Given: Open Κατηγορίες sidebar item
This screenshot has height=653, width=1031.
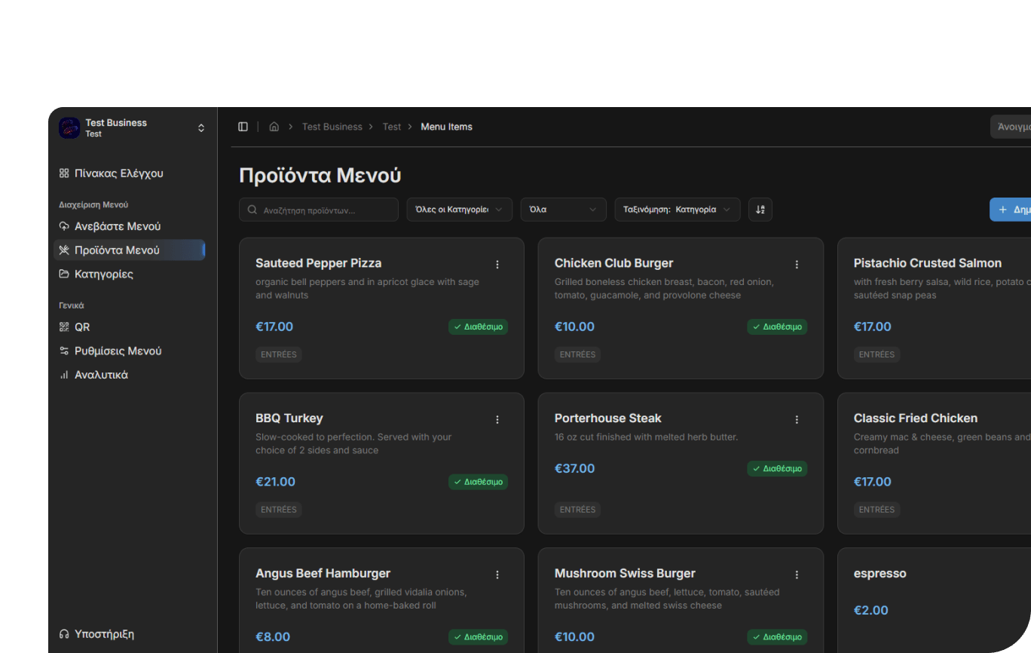Looking at the screenshot, I should pos(130,274).
